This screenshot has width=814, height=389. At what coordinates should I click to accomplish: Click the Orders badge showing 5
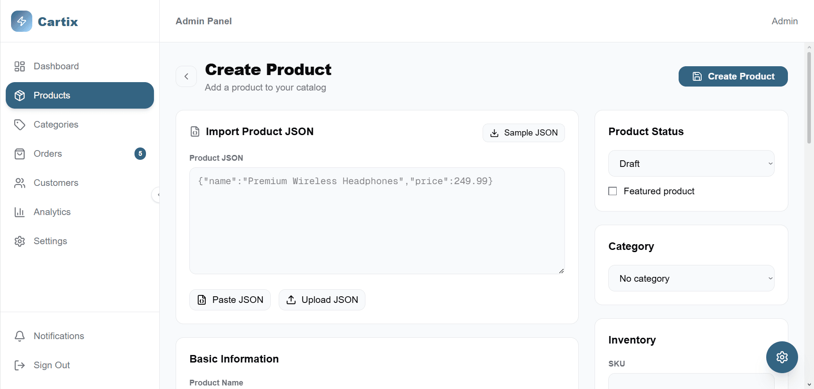click(140, 154)
